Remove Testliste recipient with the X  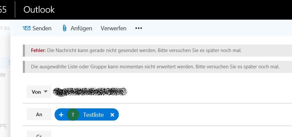[112, 115]
